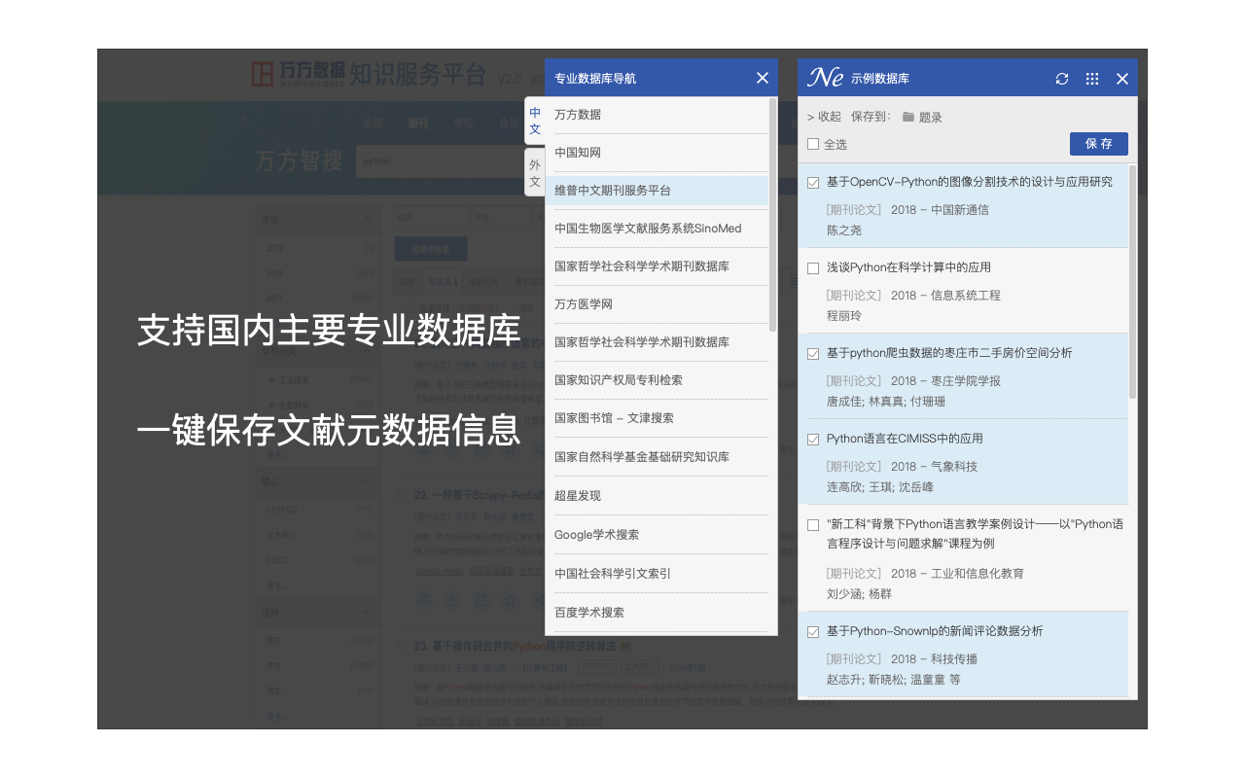This screenshot has width=1245, height=778.
Task: Share the Scrapy-Redis article via its share icon
Action: 539,600
